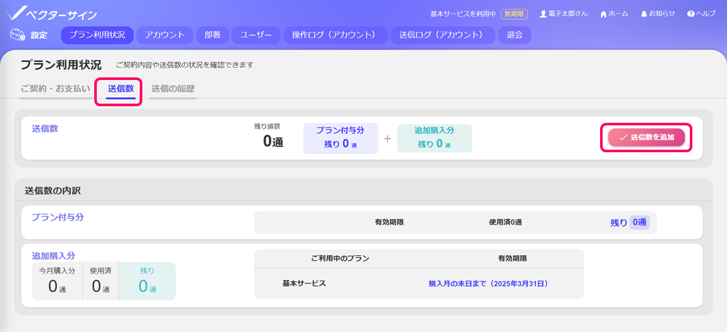Click 基本サービスを利用中 text in header
727x332 pixels.
tap(463, 14)
